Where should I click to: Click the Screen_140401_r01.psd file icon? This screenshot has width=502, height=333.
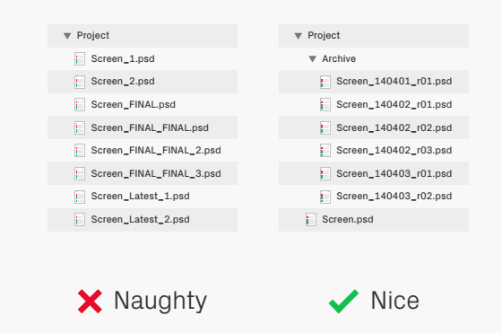(325, 82)
